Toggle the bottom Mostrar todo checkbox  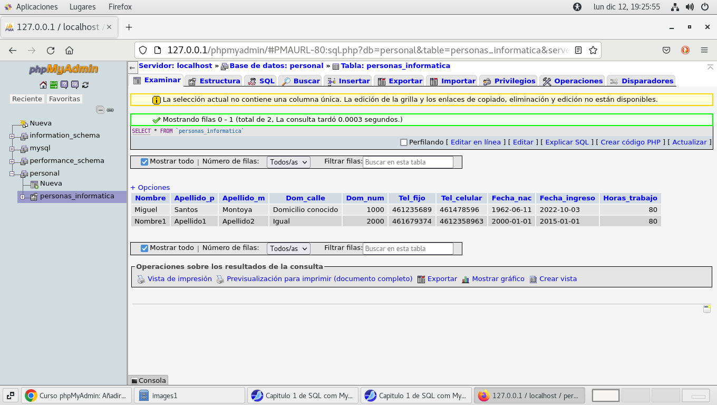tap(144, 248)
